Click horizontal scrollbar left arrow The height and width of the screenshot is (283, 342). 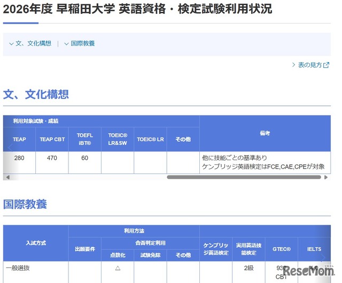(8, 177)
